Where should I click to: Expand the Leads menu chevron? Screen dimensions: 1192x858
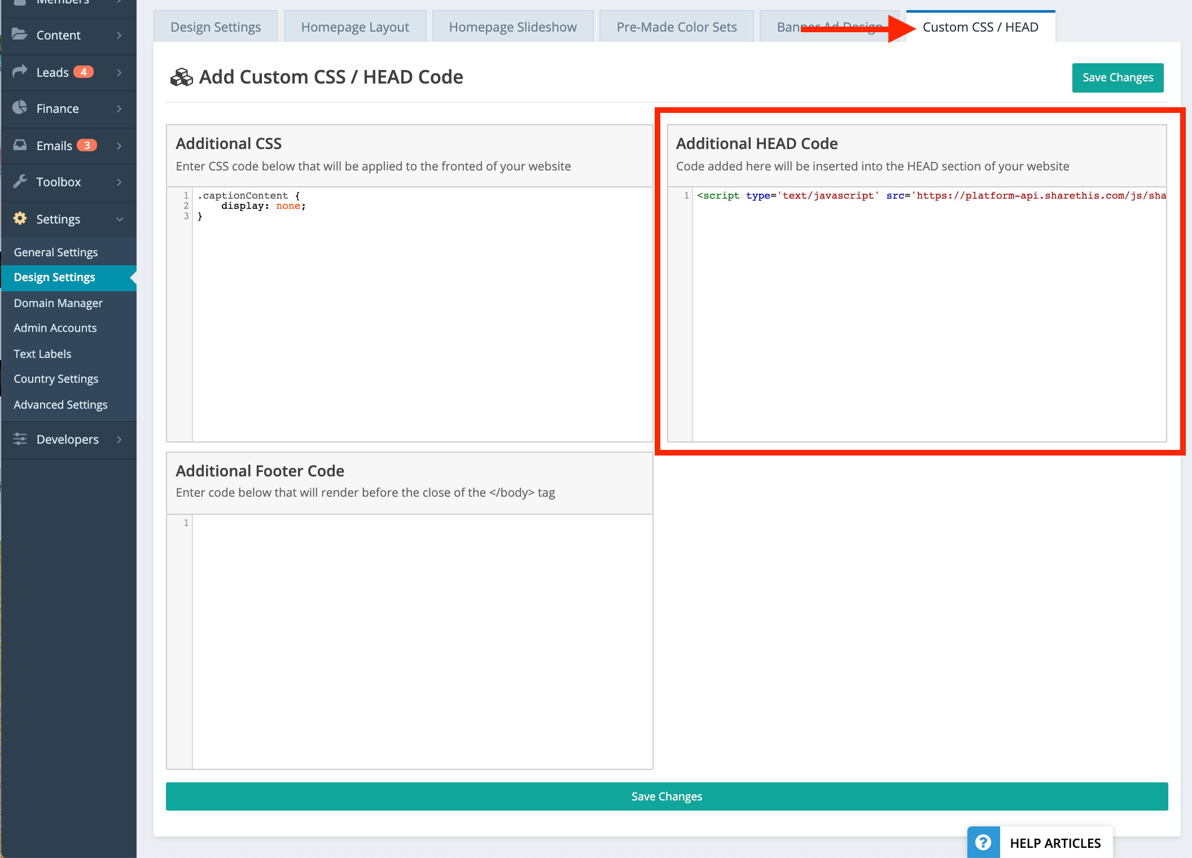pos(119,72)
